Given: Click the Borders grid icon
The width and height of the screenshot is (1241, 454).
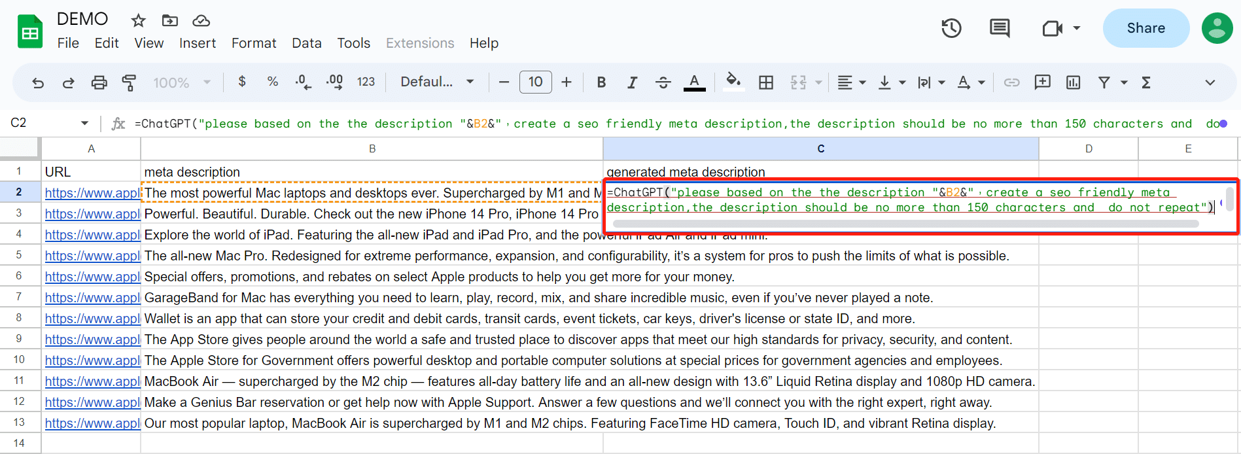Looking at the screenshot, I should 765,82.
